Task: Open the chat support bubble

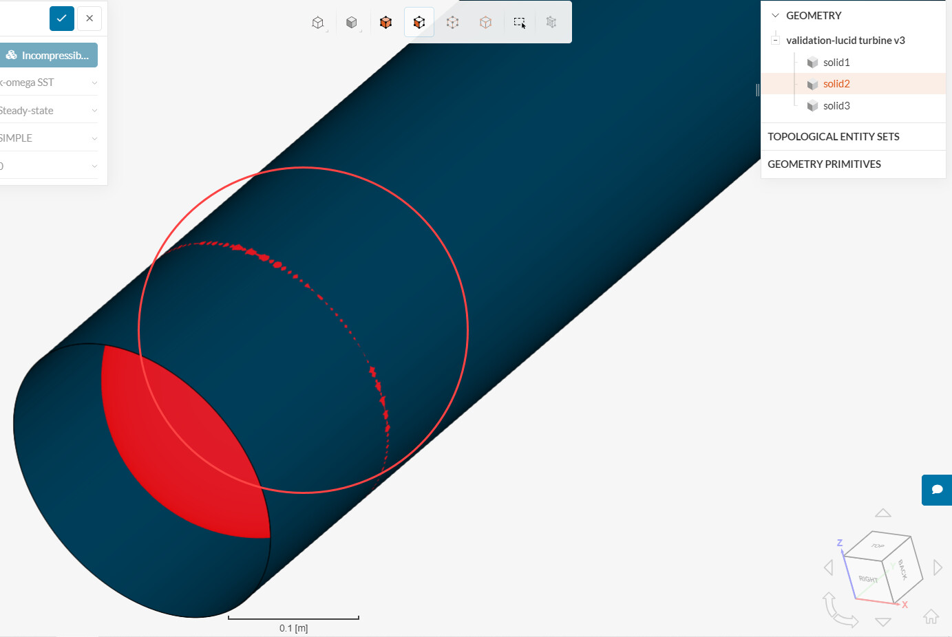Action: pyautogui.click(x=937, y=490)
